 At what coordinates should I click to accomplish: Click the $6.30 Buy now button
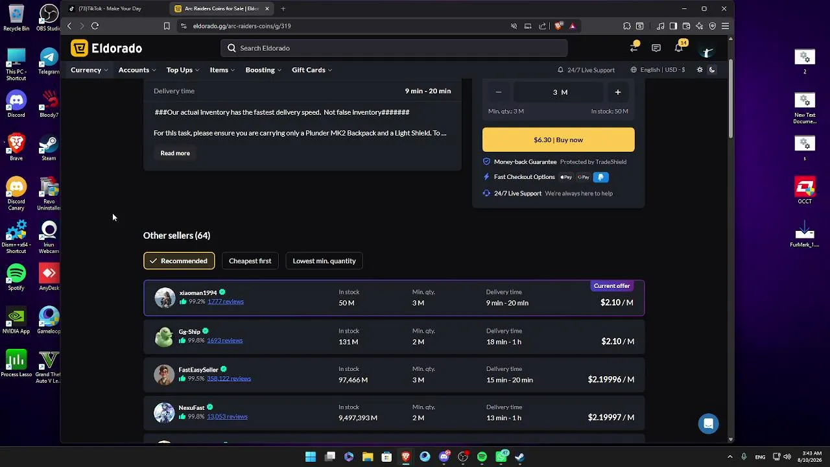[x=558, y=139]
